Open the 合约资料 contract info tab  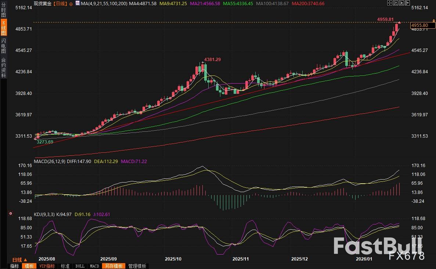coord(4,68)
